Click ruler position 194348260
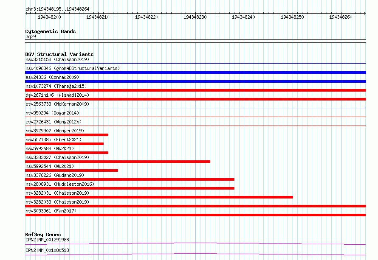This screenshot has height=260, width=378. (x=341, y=17)
